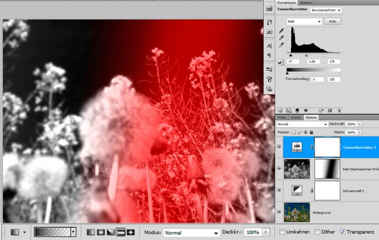Viewport: 379px width, 240px height.
Task: Select diamond gradient style icon
Action: coord(130,232)
